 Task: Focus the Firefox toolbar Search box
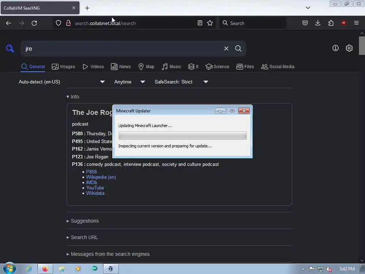(x=253, y=23)
